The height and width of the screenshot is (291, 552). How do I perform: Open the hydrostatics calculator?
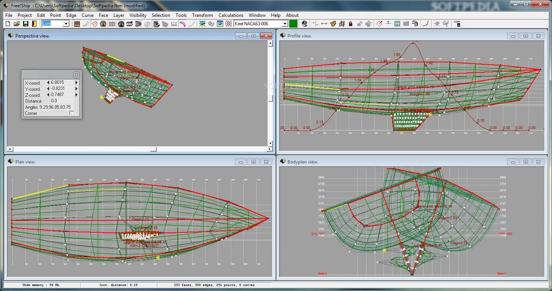point(156,23)
